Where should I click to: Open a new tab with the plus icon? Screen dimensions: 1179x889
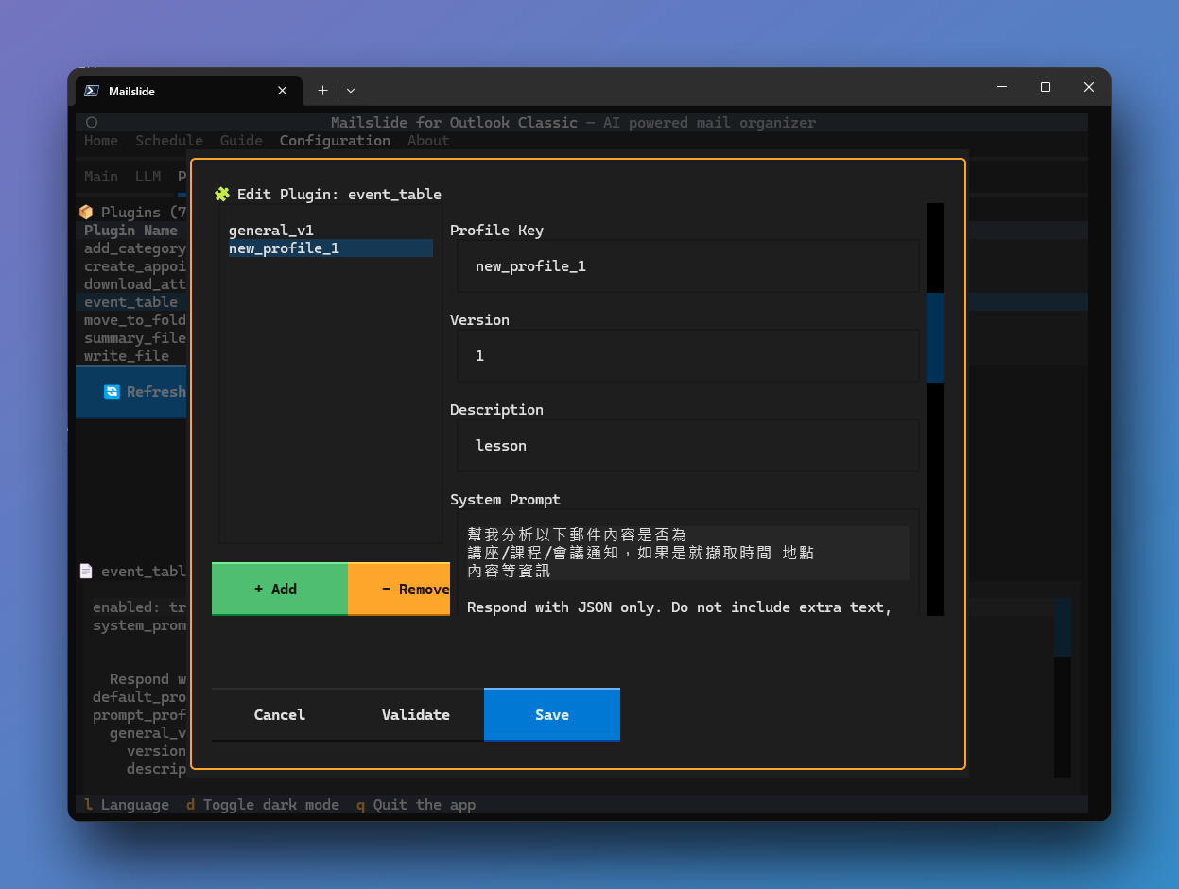pyautogui.click(x=321, y=90)
